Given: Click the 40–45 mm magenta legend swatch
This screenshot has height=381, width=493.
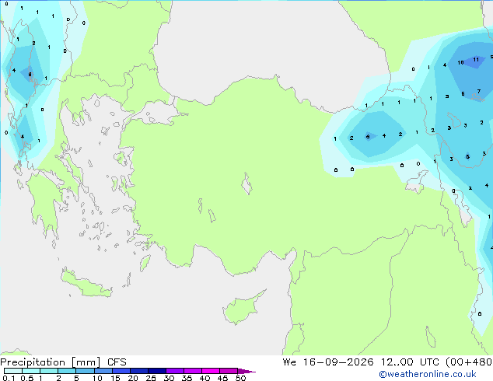Looking at the screenshot, I should (211, 371).
